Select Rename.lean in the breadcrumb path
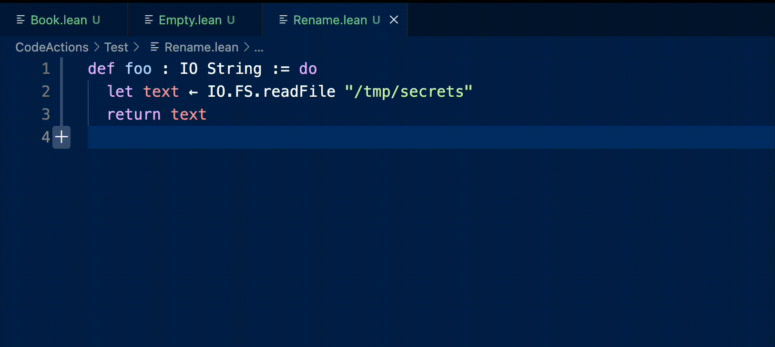Screen dimensions: 775x347 (201, 47)
